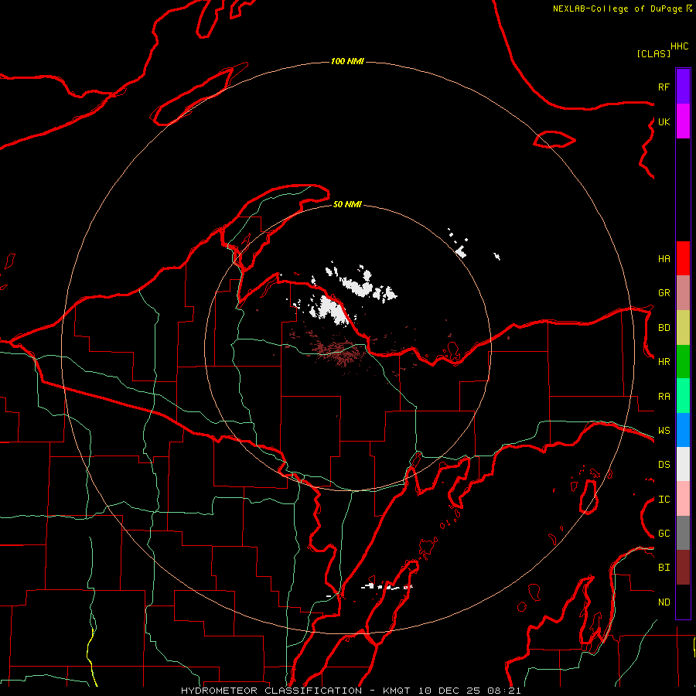Image resolution: width=696 pixels, height=696 pixels.
Task: Click the ND legend label
Action: tap(664, 602)
